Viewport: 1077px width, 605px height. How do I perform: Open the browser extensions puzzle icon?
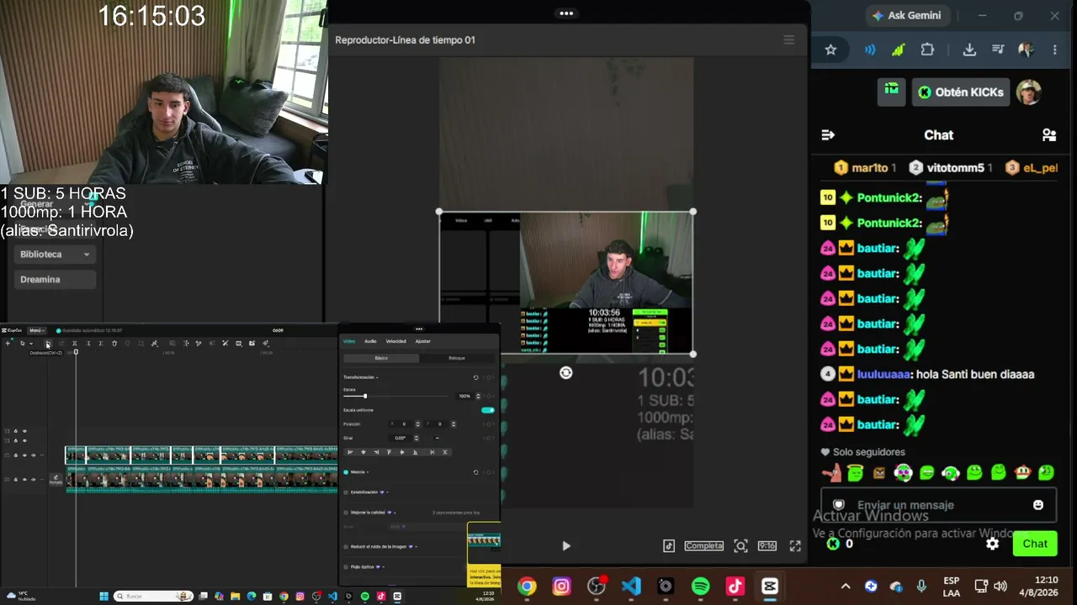click(927, 50)
